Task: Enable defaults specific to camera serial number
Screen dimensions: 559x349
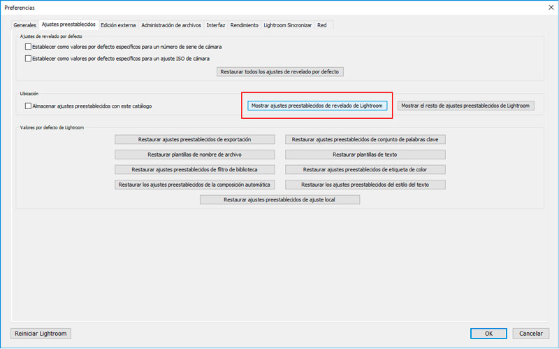Action: (28, 47)
